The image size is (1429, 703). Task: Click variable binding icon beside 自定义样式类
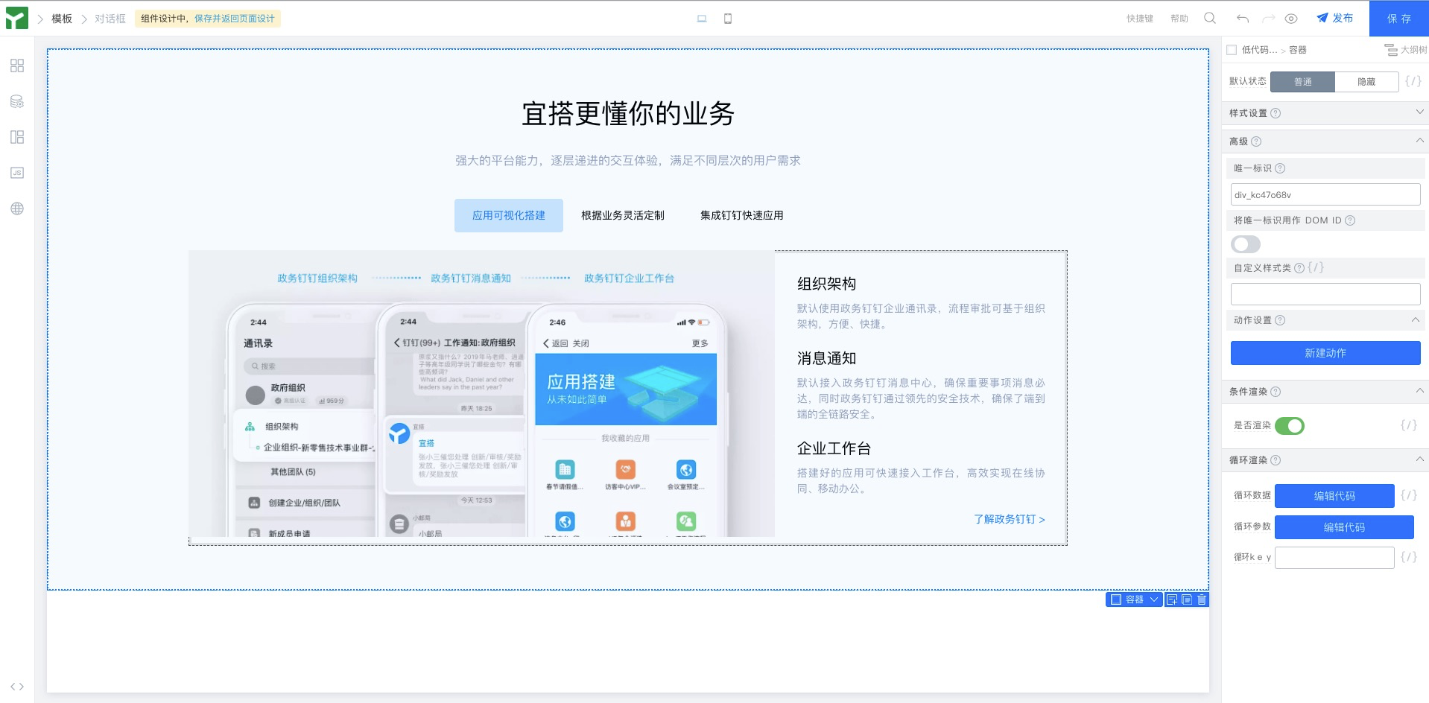pos(1316,267)
